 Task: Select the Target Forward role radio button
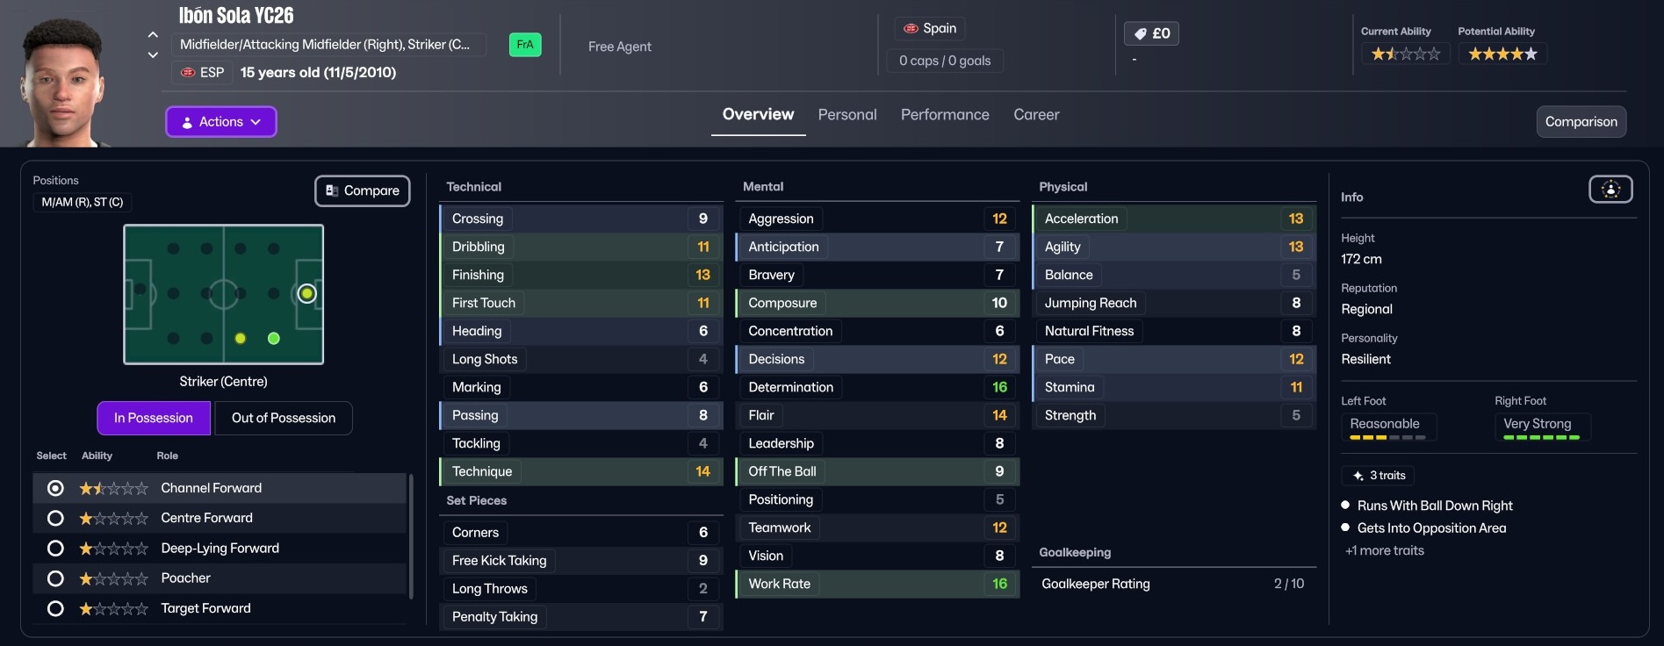(55, 608)
